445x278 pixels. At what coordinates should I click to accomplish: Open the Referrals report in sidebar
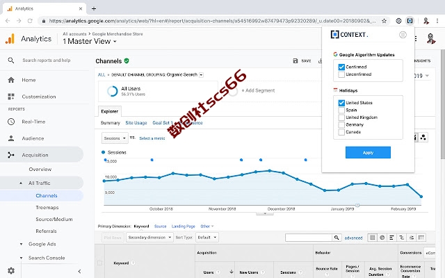coord(47,231)
